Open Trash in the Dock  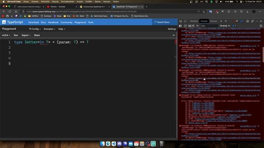pyautogui.click(x=161, y=143)
